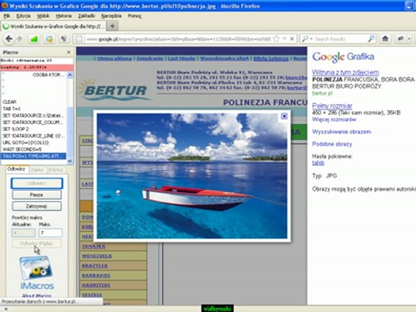Click the green bar-chart toolbar icon

pos(34,39)
